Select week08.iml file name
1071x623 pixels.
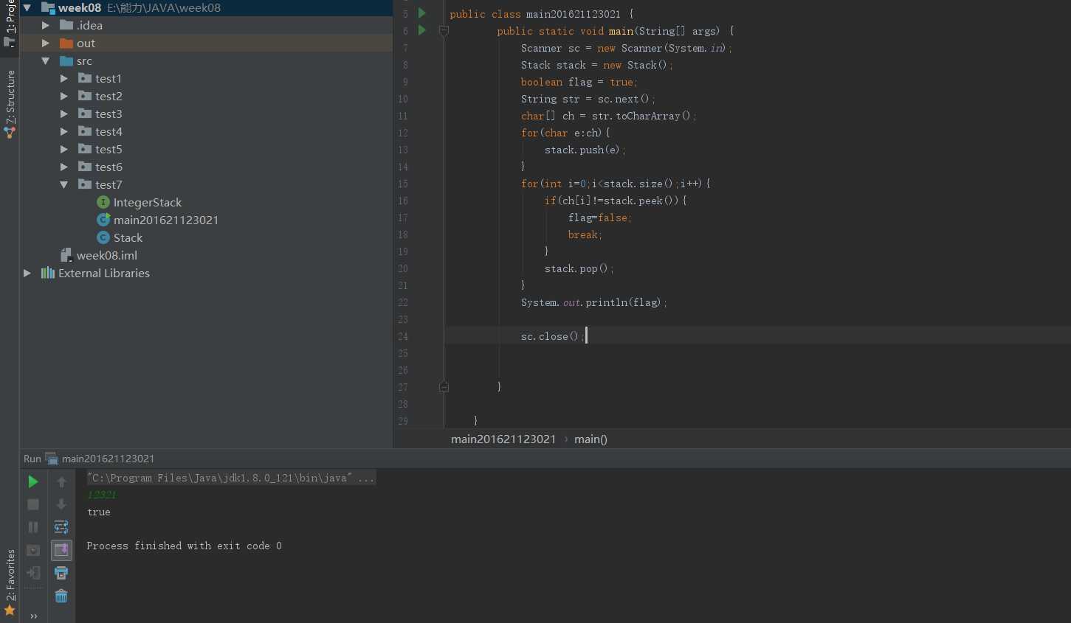pyautogui.click(x=107, y=255)
